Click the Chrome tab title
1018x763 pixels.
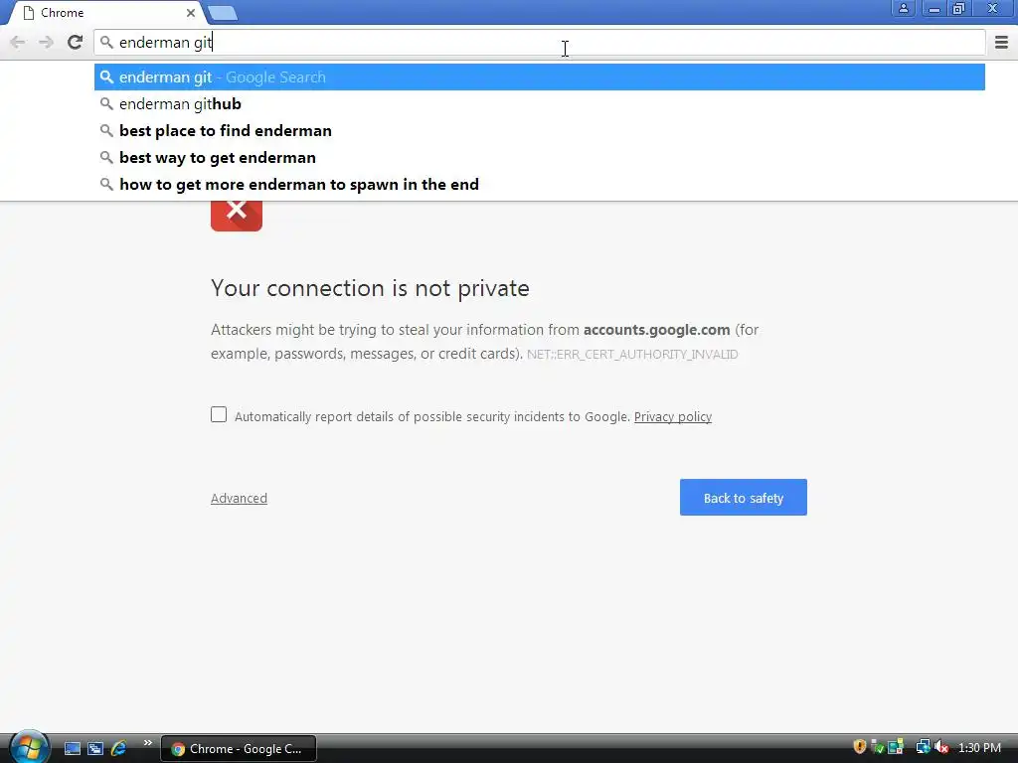[63, 12]
